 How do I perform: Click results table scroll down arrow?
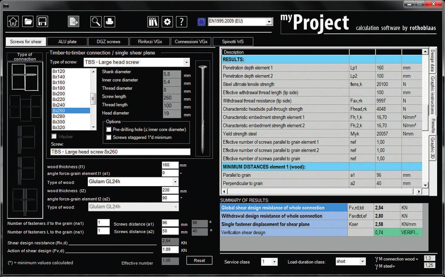tap(425, 185)
